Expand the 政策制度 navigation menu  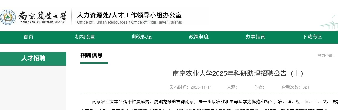pyautogui.click(x=199, y=37)
